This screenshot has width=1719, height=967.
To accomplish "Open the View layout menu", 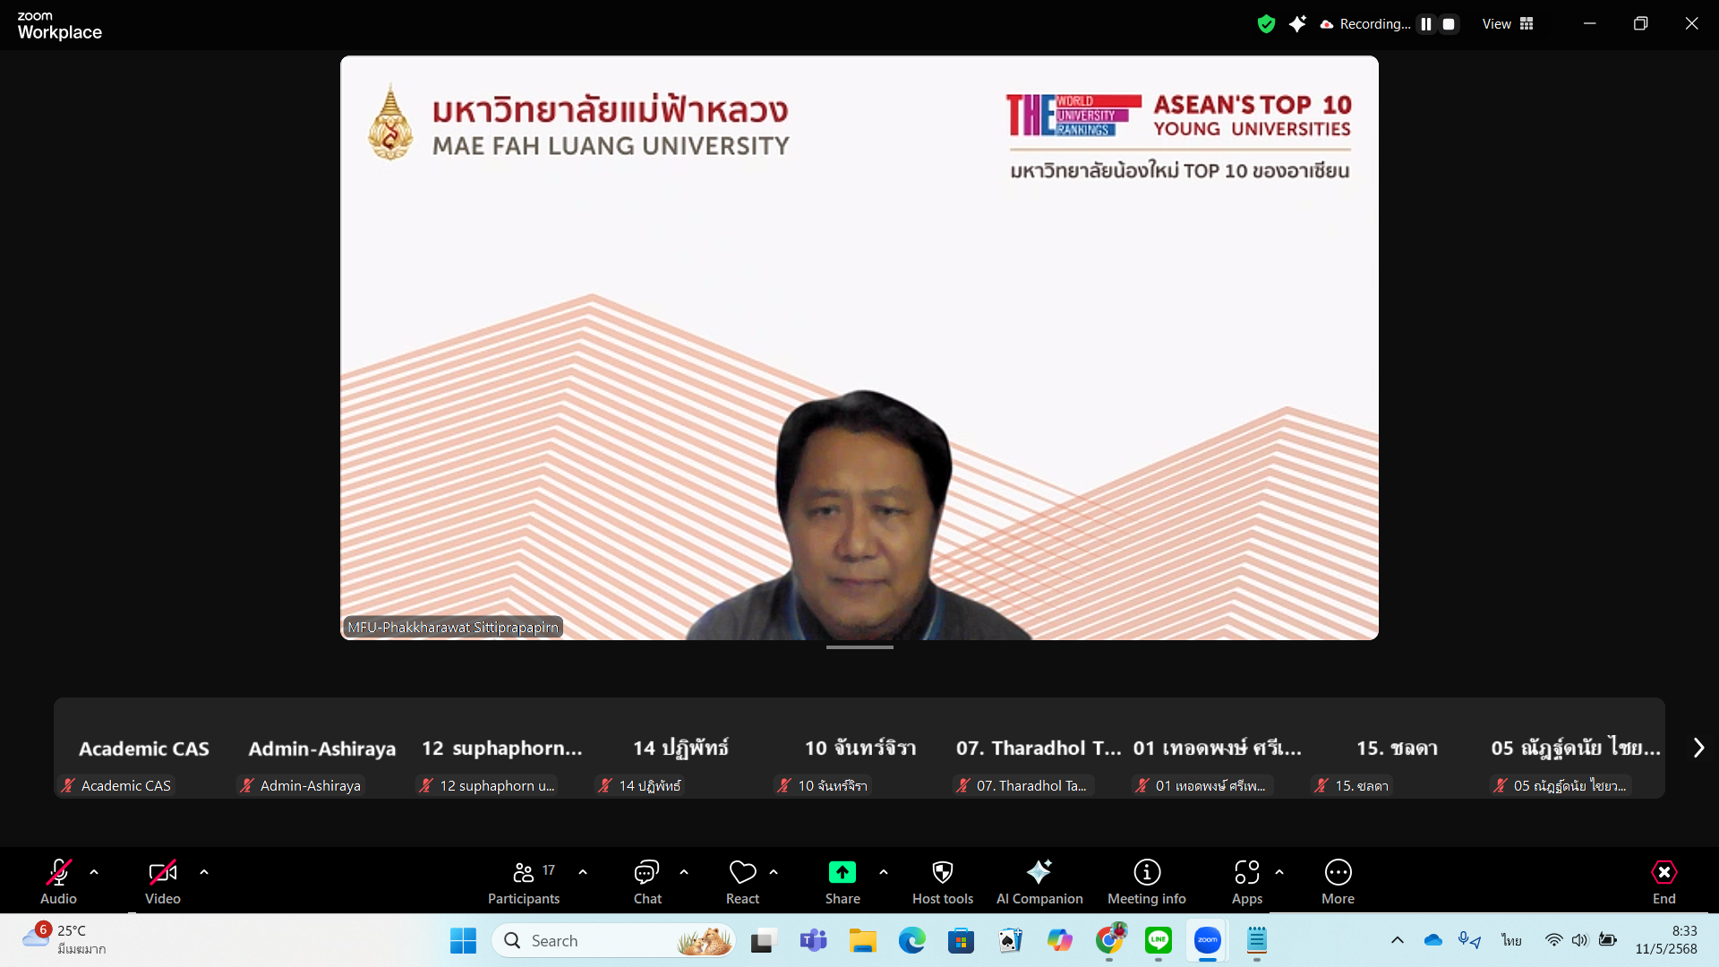I will (1508, 24).
